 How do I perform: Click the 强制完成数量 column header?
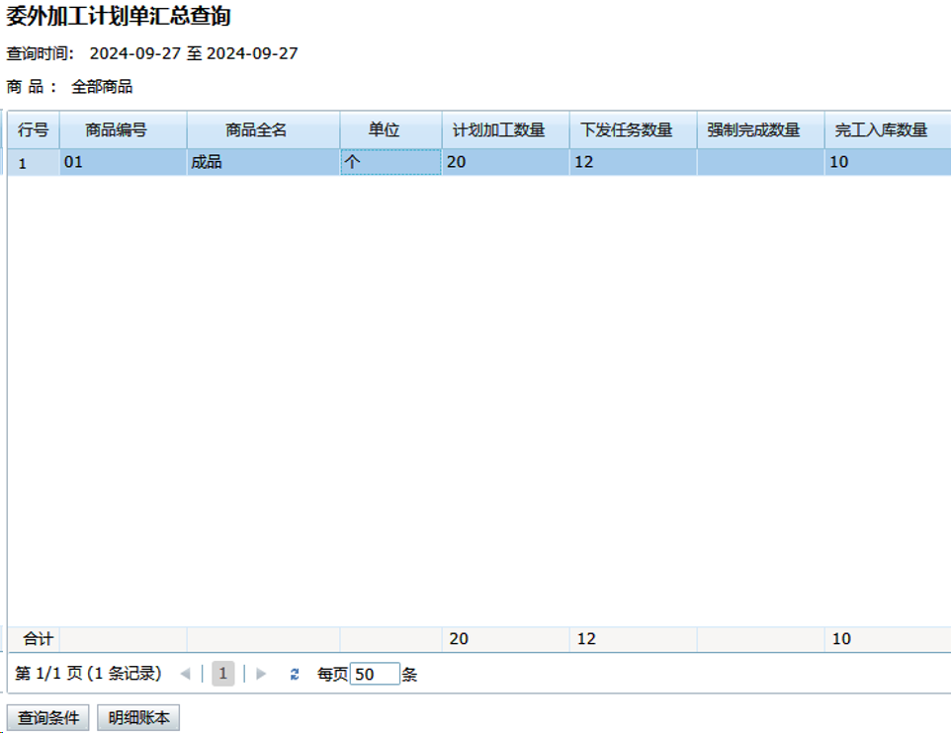[x=760, y=130]
